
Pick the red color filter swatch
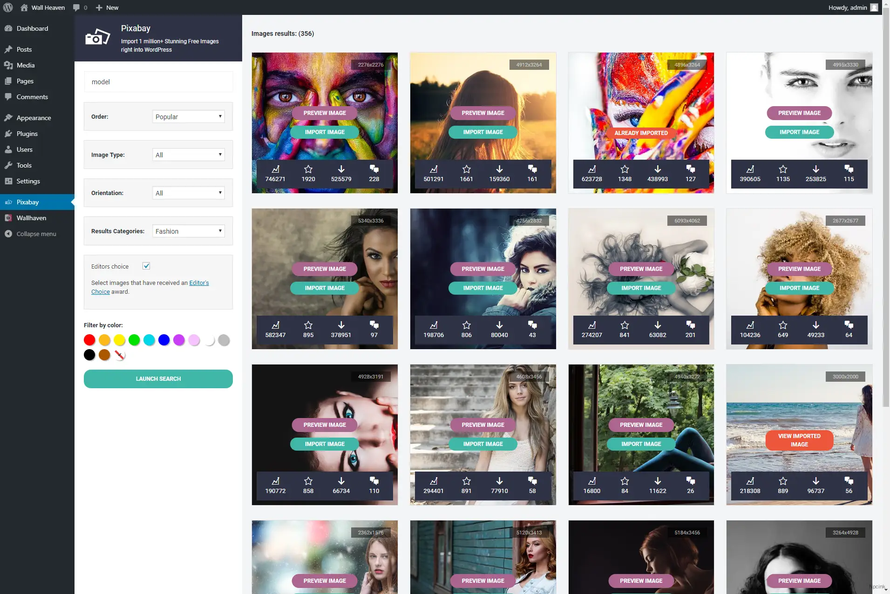(89, 340)
